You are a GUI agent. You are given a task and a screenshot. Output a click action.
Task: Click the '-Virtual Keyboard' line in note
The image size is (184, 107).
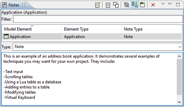(19, 97)
